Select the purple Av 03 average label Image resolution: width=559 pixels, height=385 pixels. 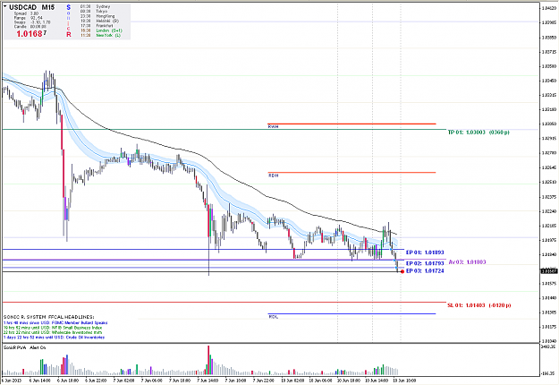(467, 262)
